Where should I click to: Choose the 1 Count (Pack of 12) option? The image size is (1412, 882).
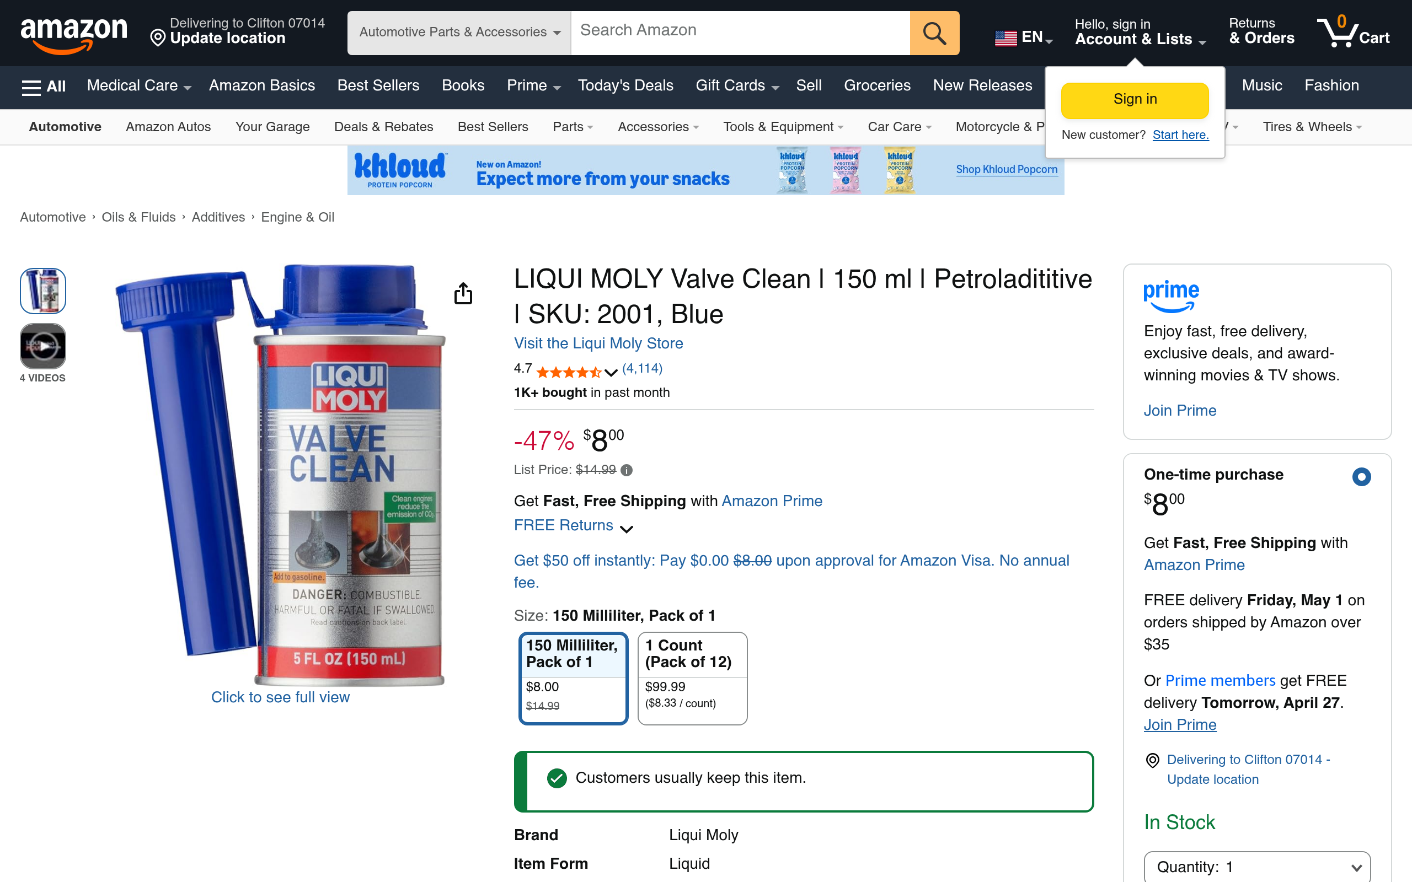[692, 678]
